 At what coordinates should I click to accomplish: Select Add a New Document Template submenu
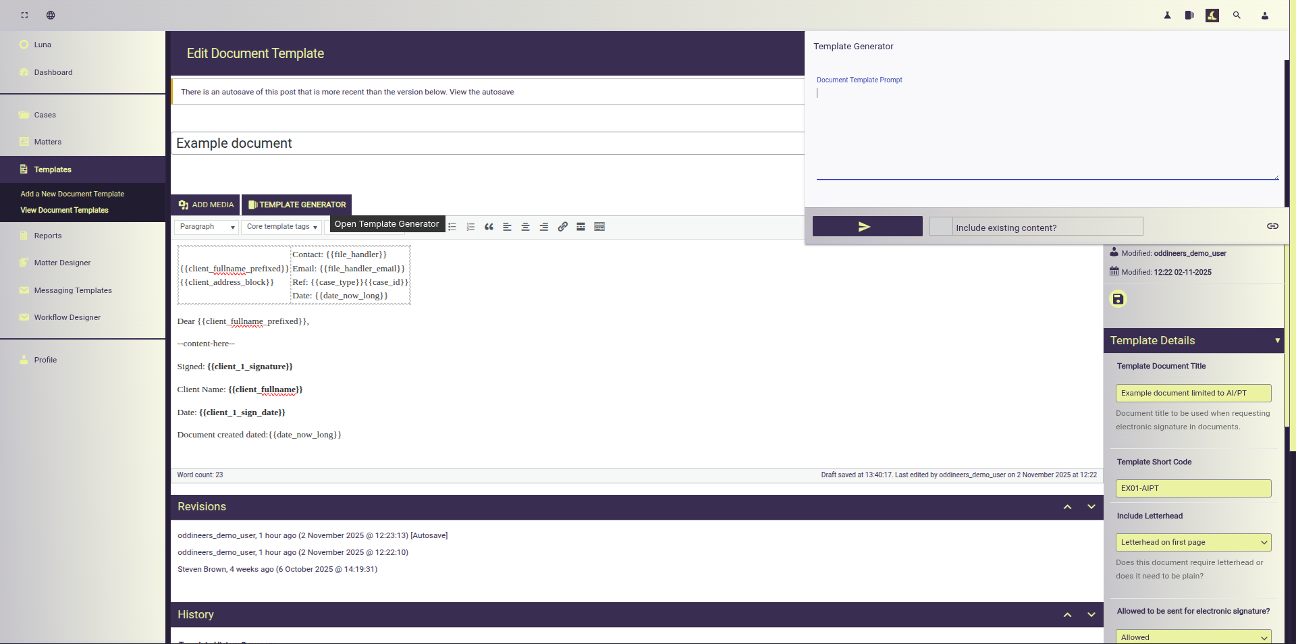[x=72, y=194]
